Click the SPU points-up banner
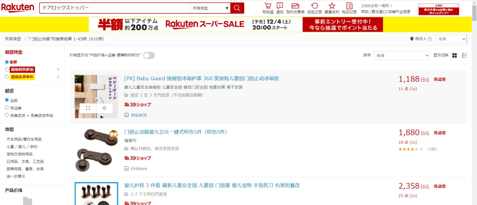This screenshot has width=477, height=205. click(439, 9)
